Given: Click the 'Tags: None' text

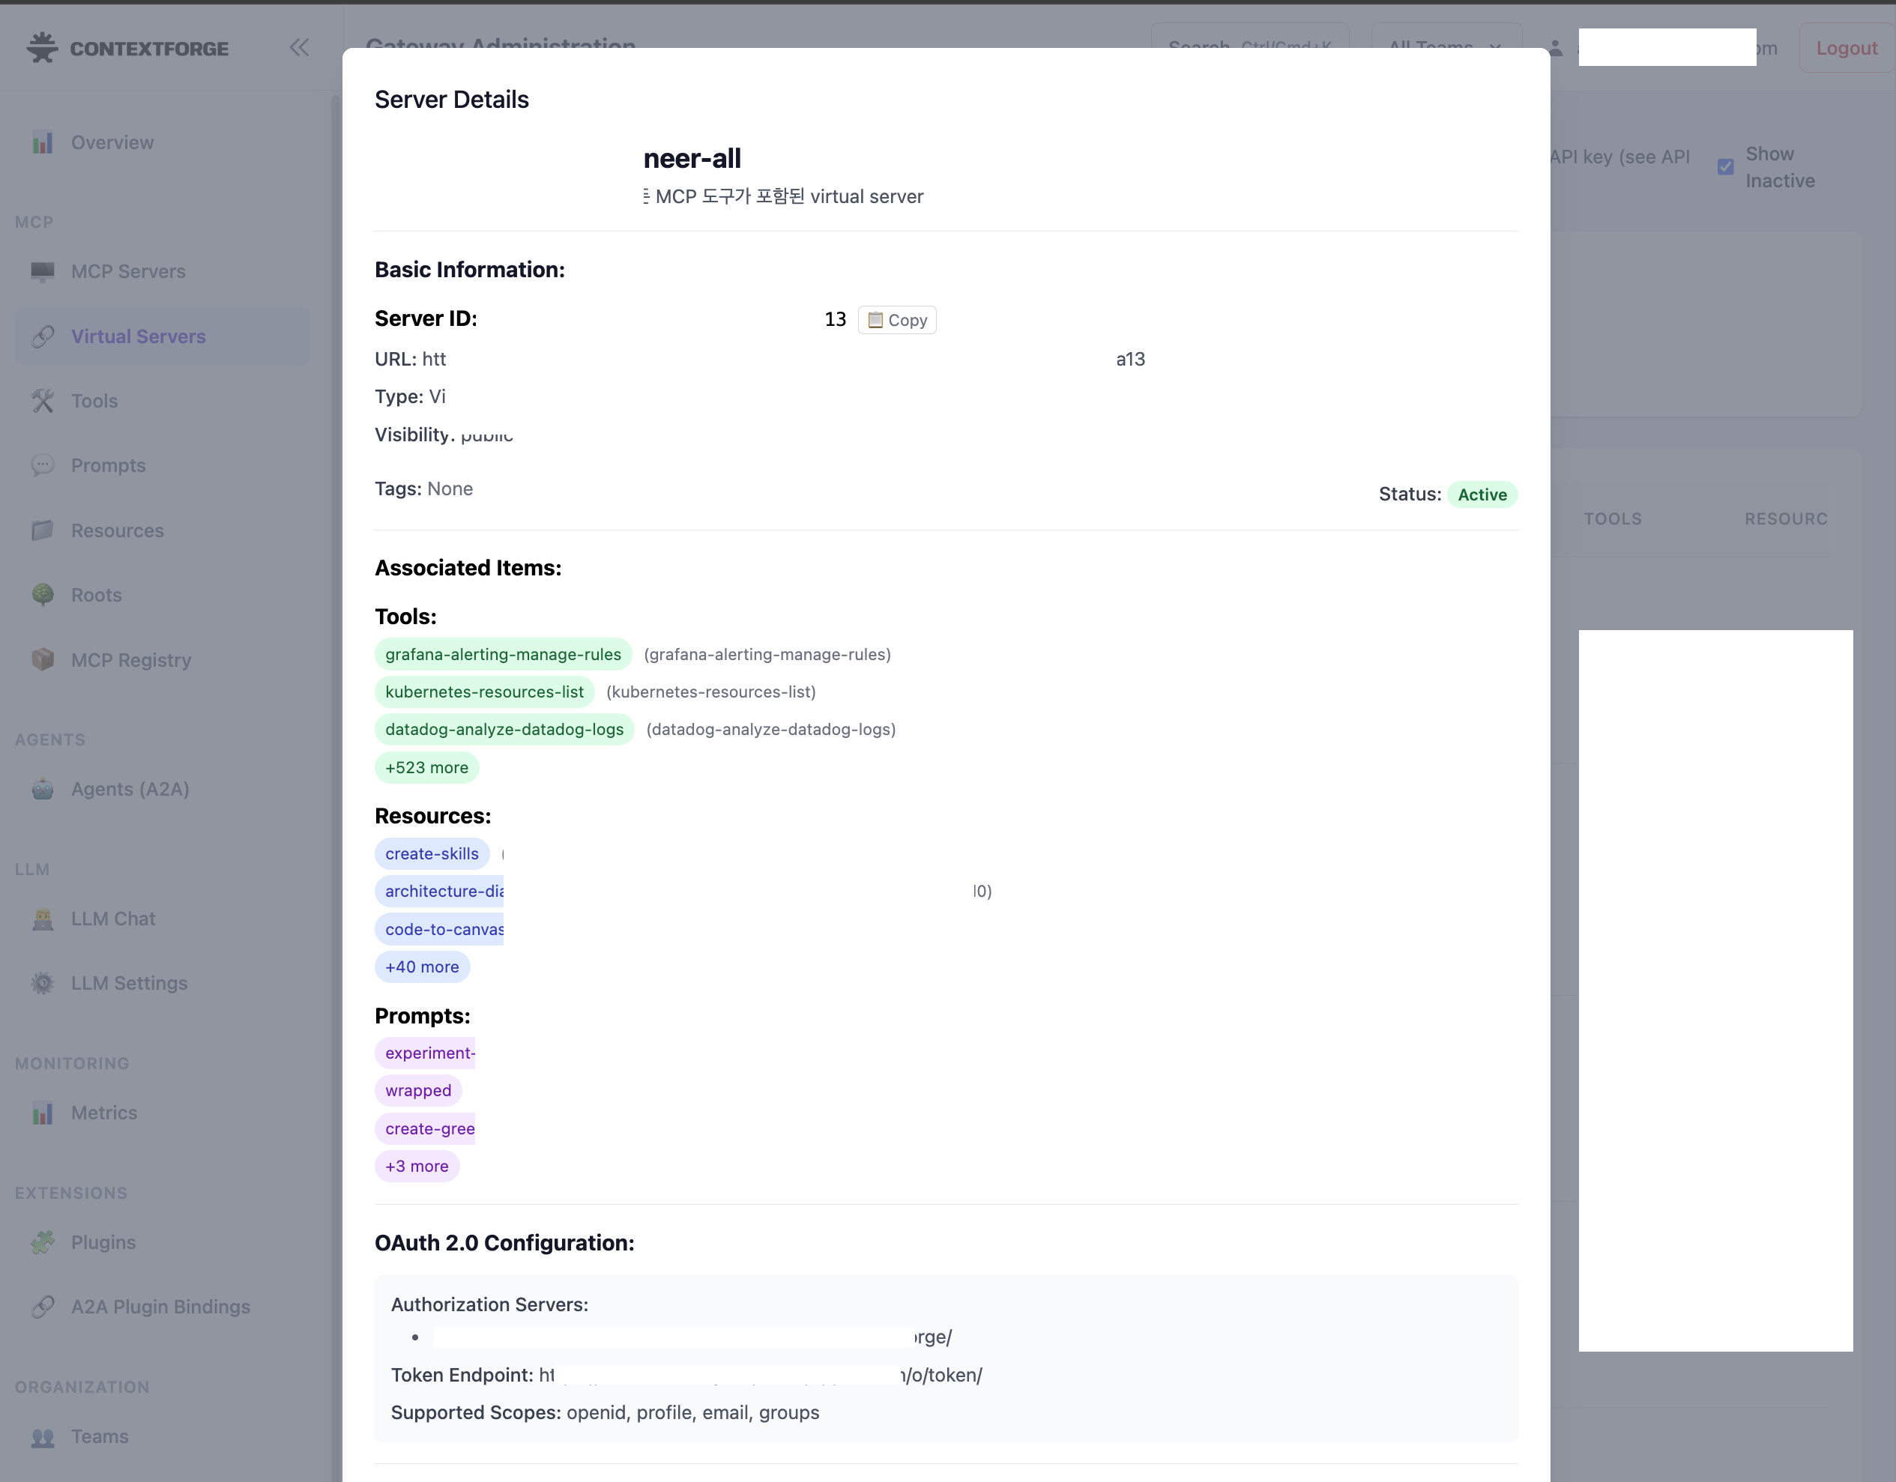Looking at the screenshot, I should (x=423, y=489).
